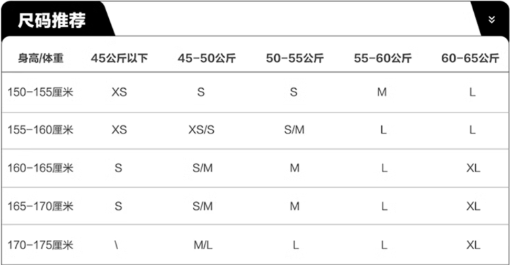Select the 身高/体重 column header
Screen dimensions: 510x265
point(40,58)
